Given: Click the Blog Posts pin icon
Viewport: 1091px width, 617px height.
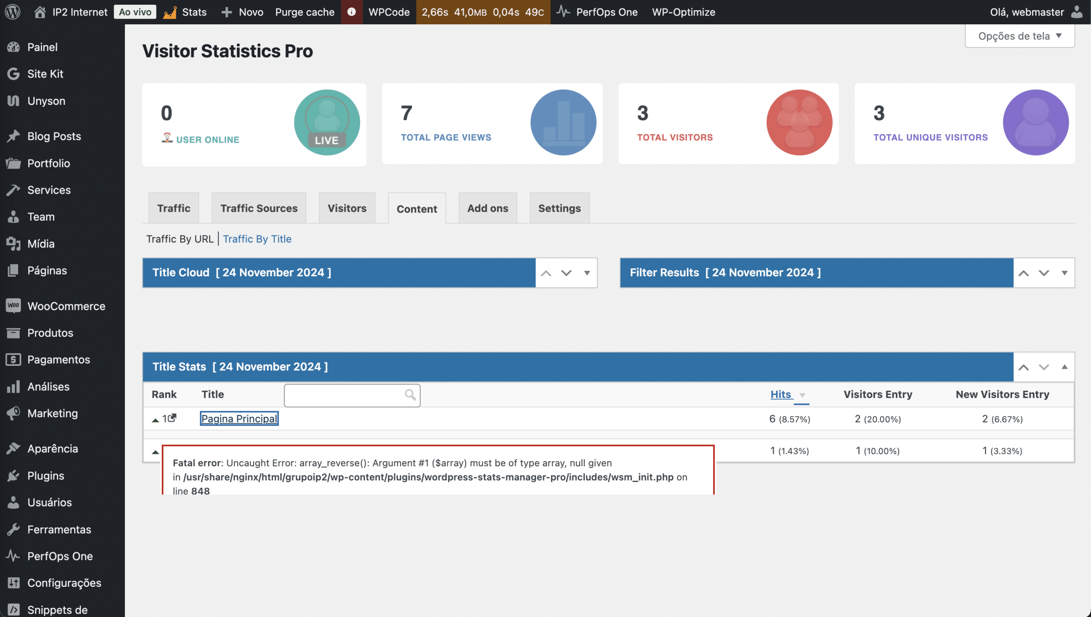Looking at the screenshot, I should click(x=14, y=136).
